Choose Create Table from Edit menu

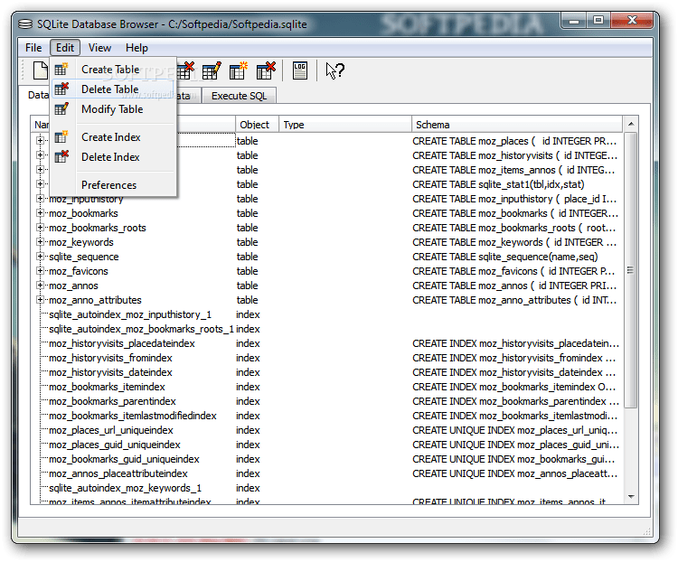click(113, 70)
